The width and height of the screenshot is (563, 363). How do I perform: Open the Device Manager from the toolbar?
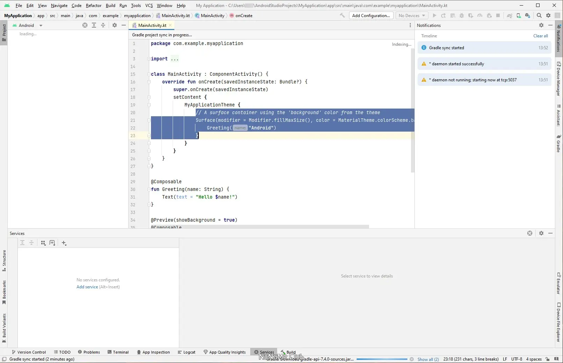[520, 16]
